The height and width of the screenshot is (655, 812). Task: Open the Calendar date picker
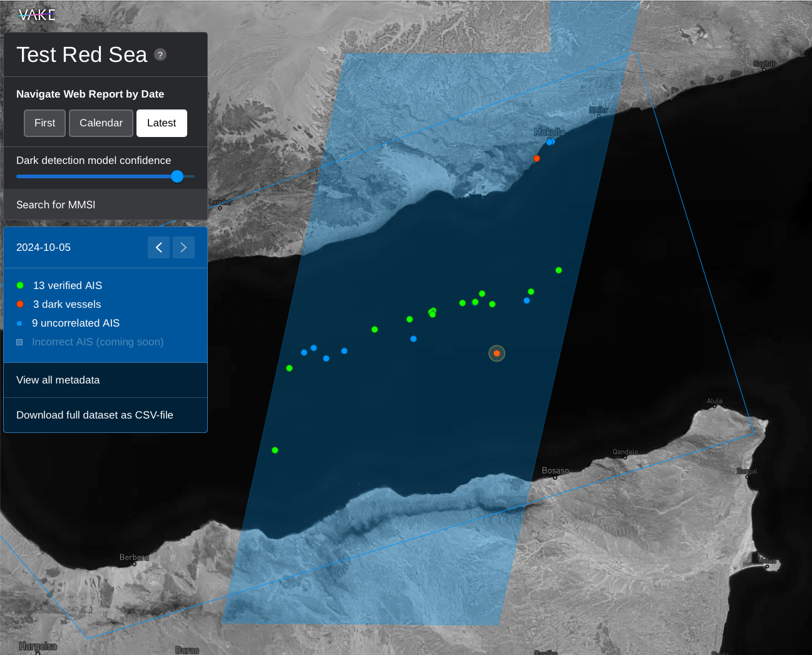click(x=101, y=123)
